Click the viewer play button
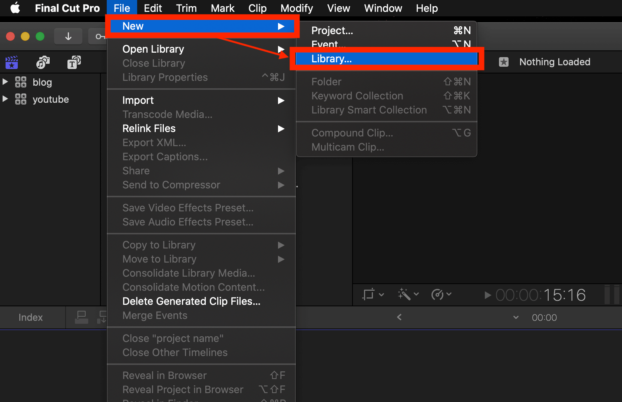This screenshot has height=402, width=622. 487,295
